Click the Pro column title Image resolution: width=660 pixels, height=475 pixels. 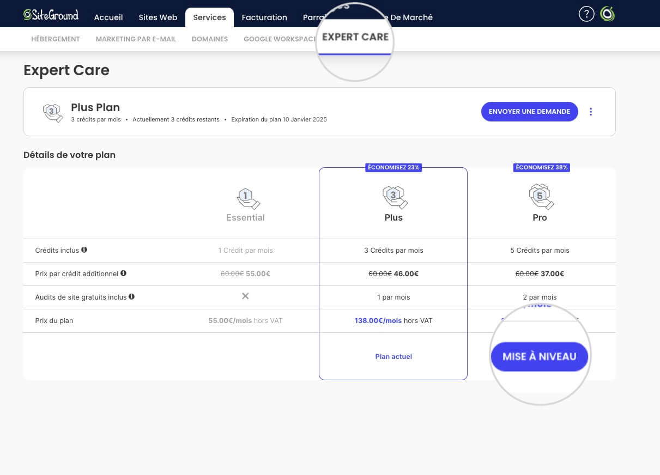[x=540, y=217]
